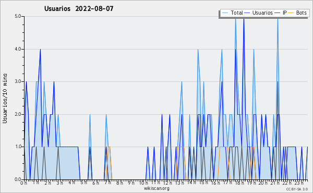Click the '2 h' x-axis label
This screenshot has width=313, height=193.
point(47,183)
